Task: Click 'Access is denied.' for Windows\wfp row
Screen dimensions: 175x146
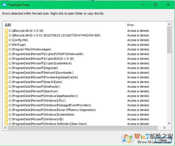Action: (138, 119)
